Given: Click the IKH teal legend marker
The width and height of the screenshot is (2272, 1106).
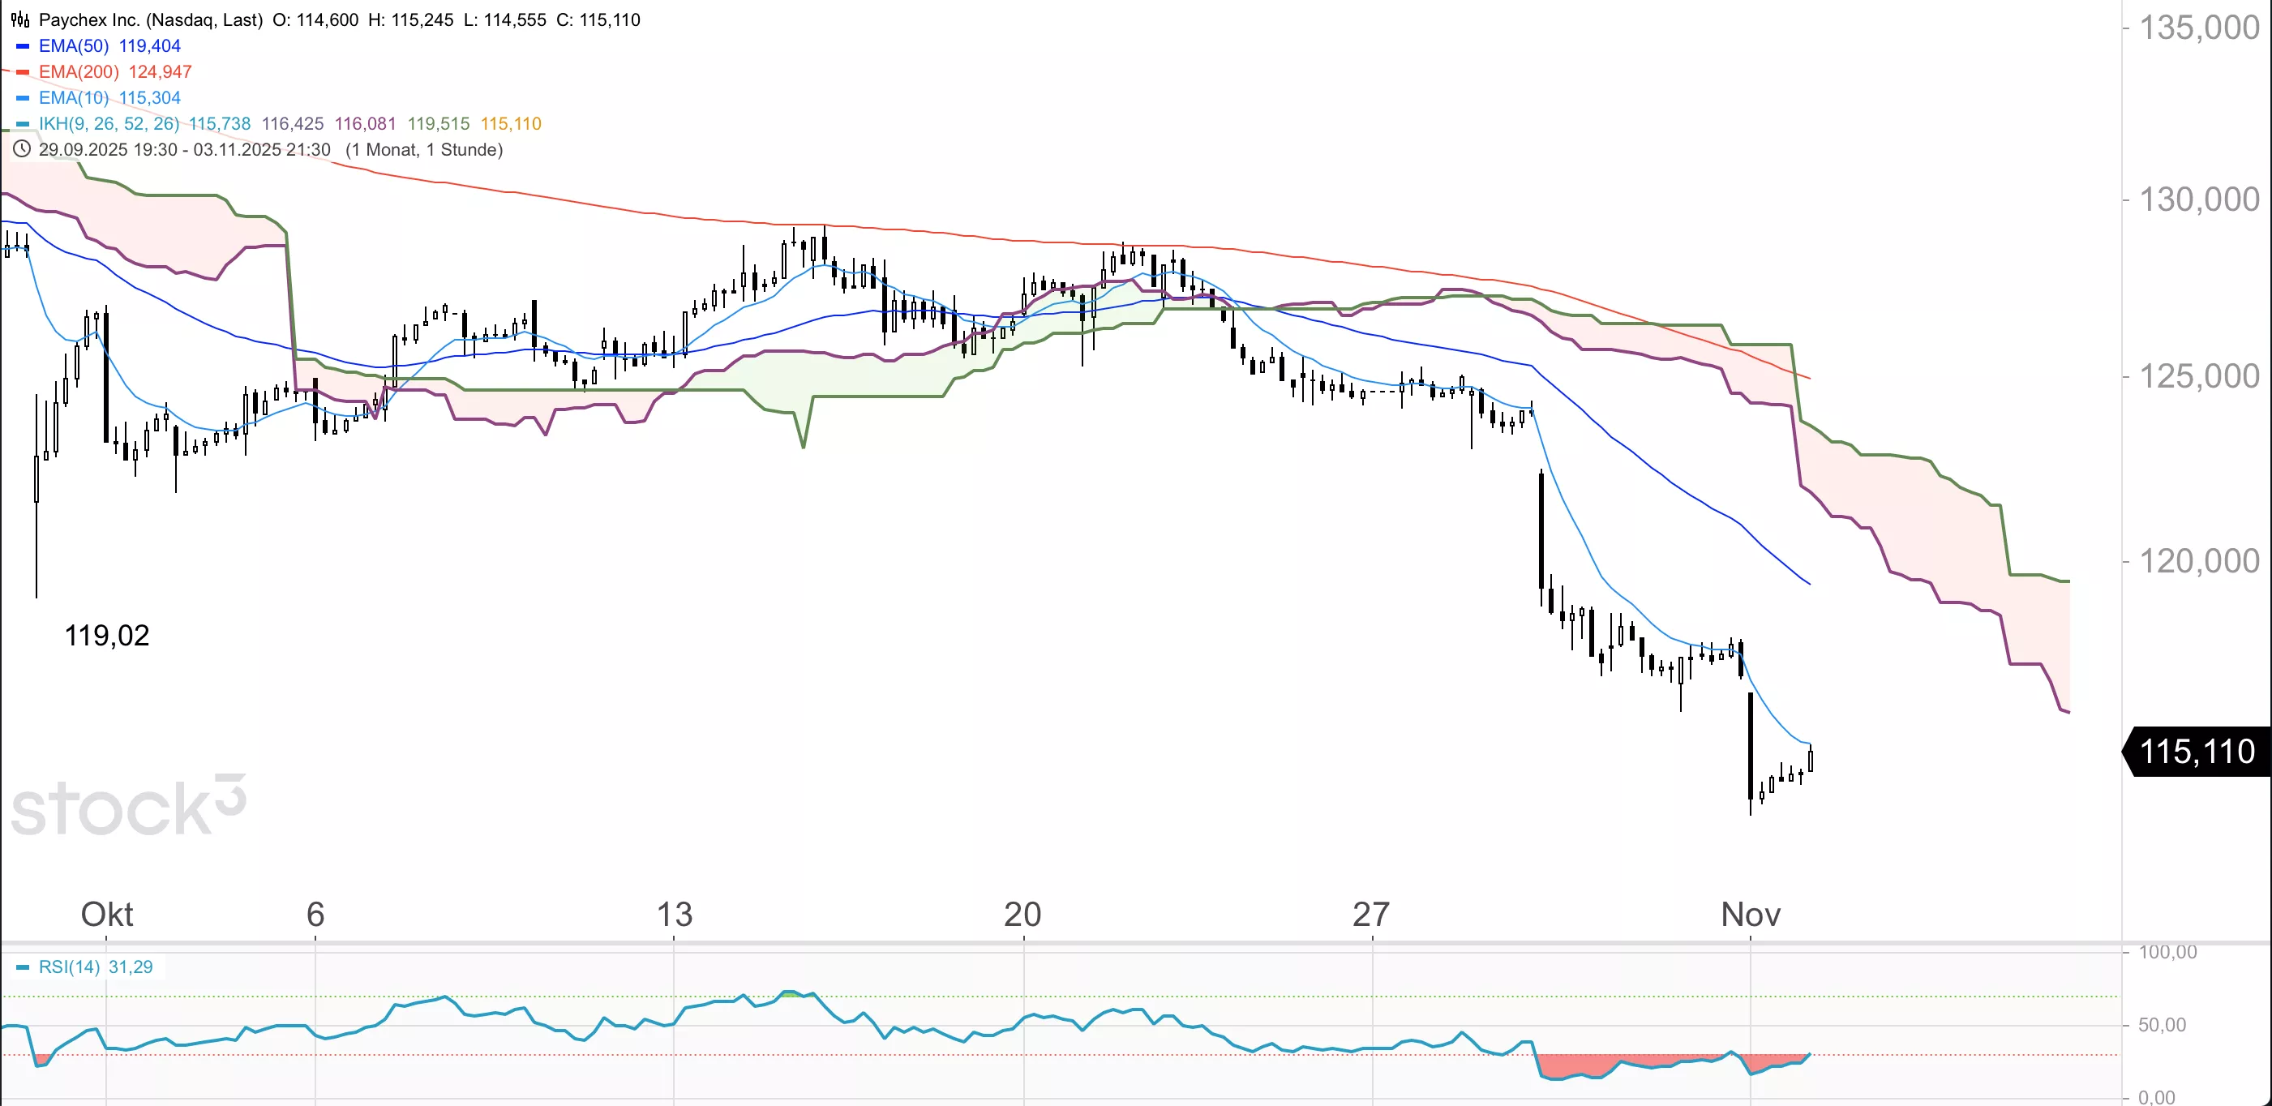Looking at the screenshot, I should click(23, 124).
